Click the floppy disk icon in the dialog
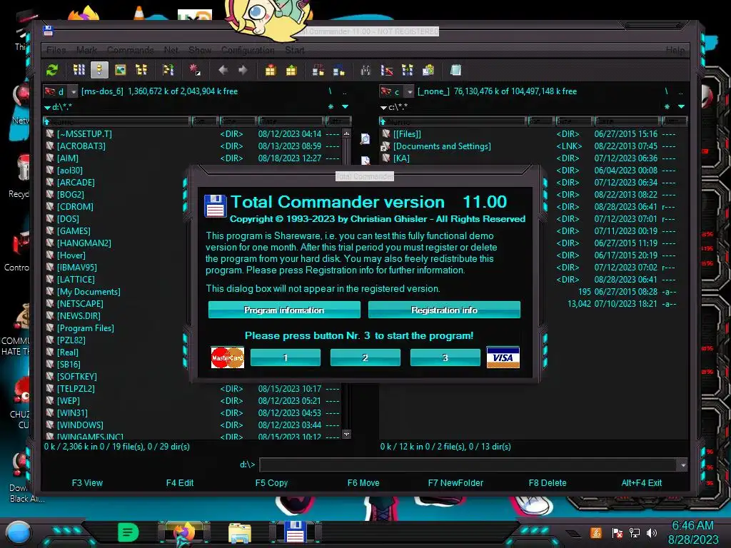This screenshot has width=731, height=548. pyautogui.click(x=216, y=206)
